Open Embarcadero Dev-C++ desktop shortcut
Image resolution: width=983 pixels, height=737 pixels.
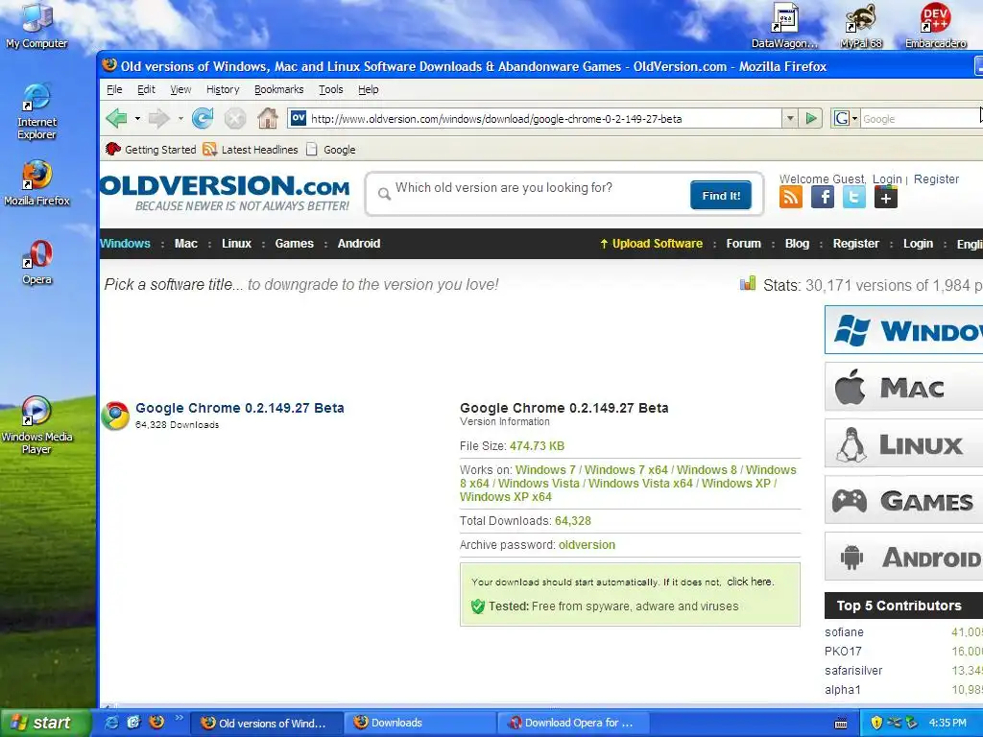tap(935, 25)
